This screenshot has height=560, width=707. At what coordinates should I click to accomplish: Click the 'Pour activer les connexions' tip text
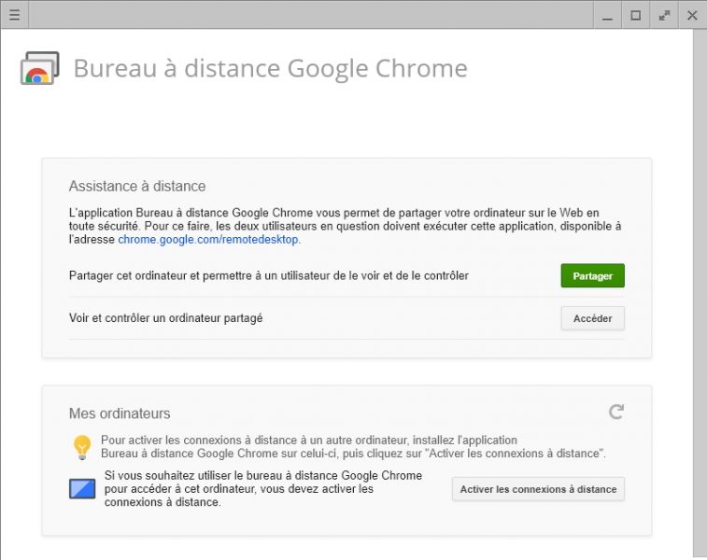pos(353,446)
